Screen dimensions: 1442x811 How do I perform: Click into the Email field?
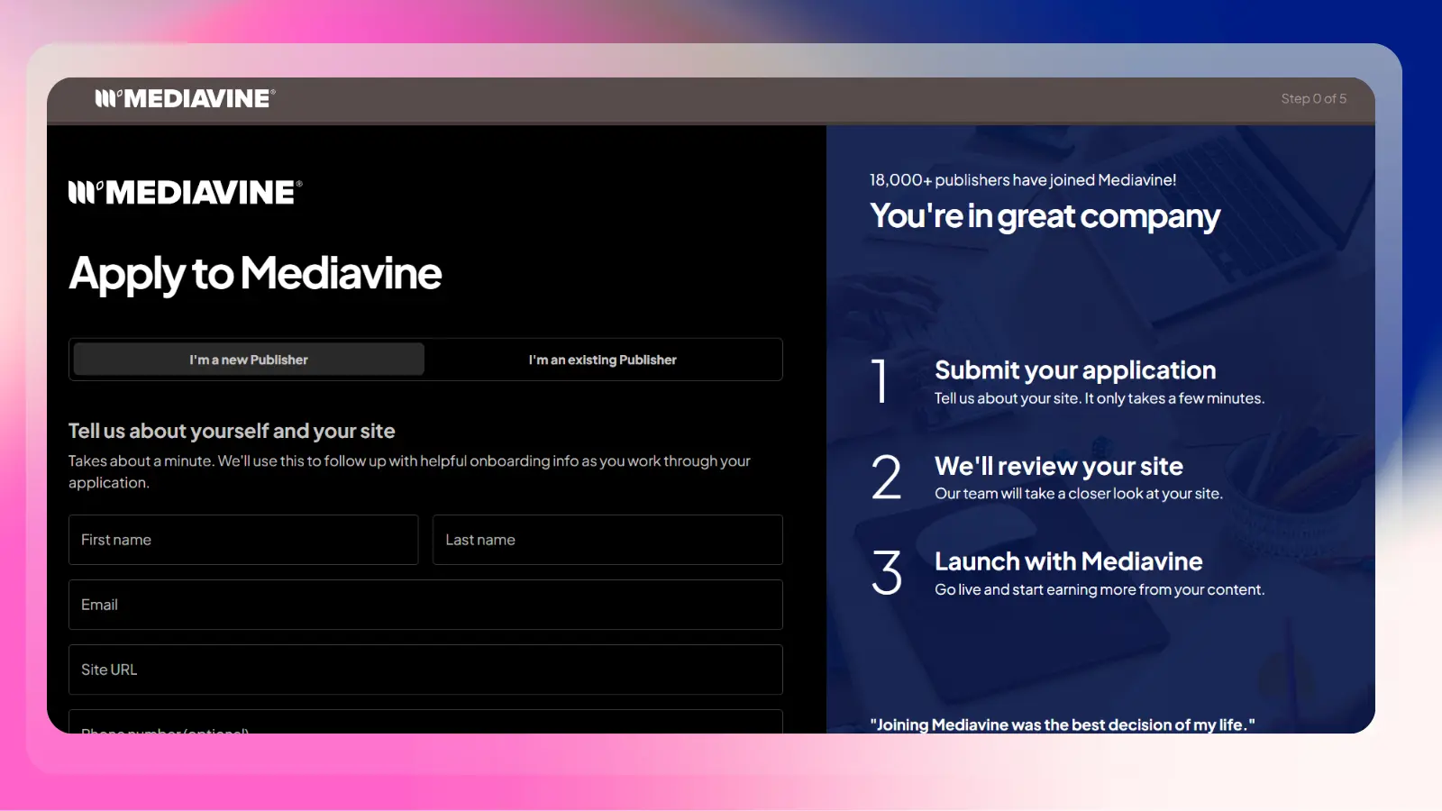point(425,605)
